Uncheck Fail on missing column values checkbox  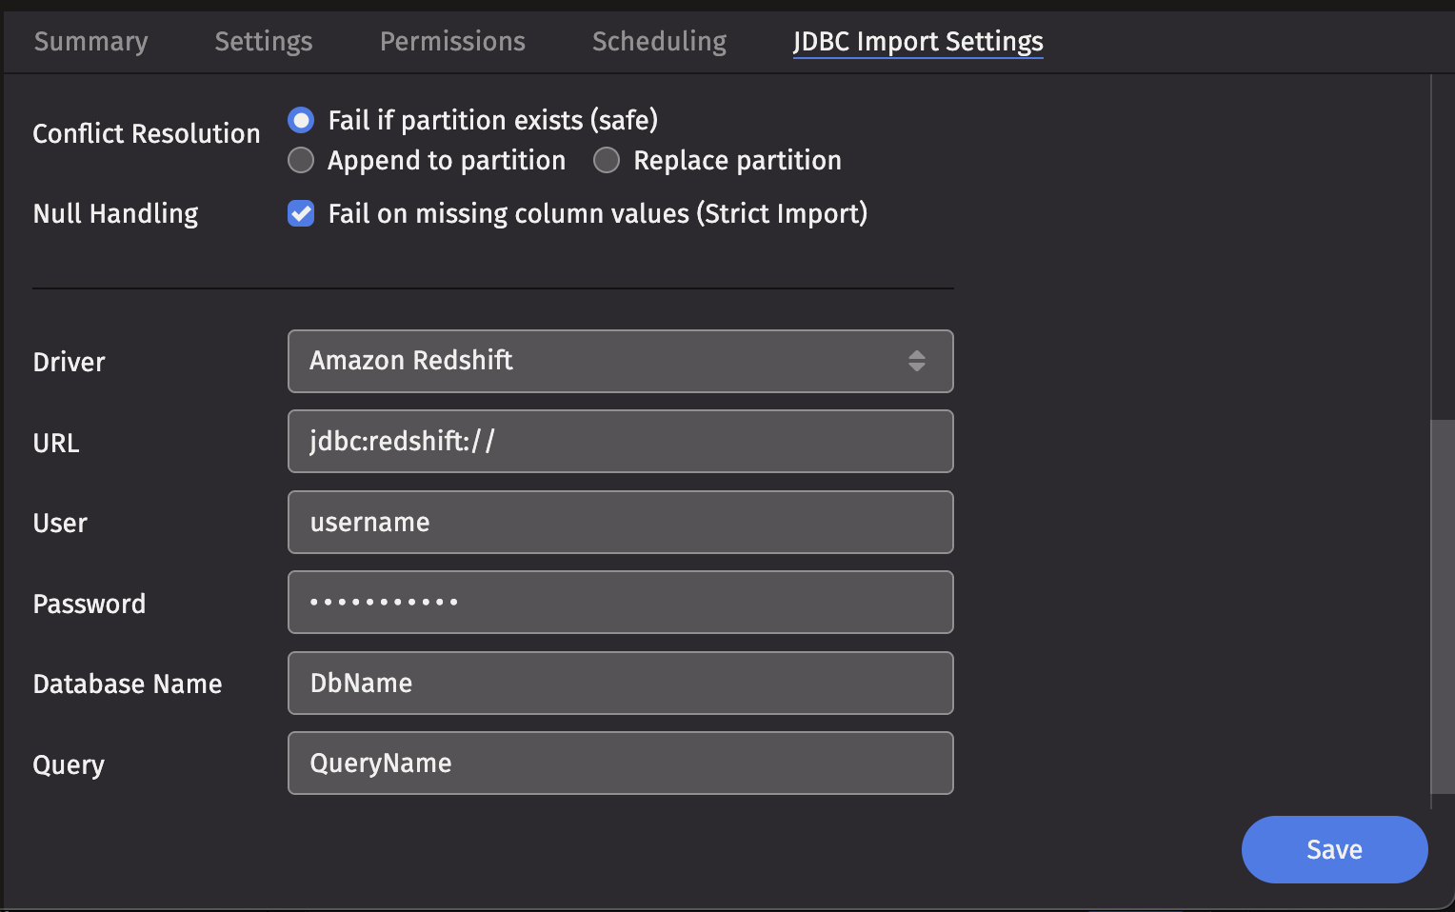[x=301, y=213]
